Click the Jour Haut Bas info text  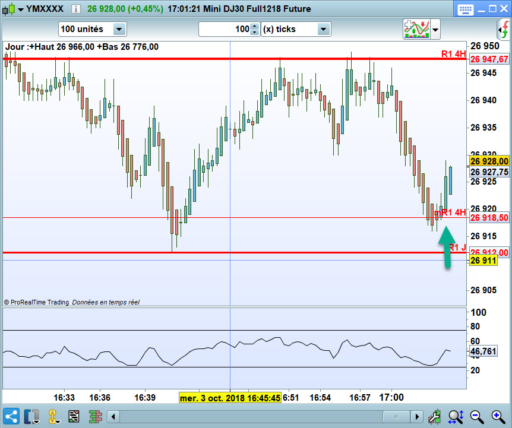[81, 47]
